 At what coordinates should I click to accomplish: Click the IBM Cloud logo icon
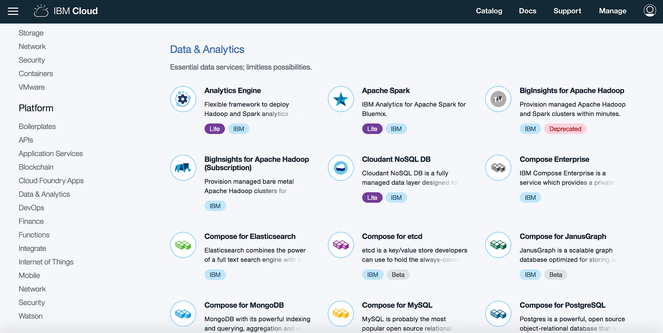pyautogui.click(x=41, y=11)
